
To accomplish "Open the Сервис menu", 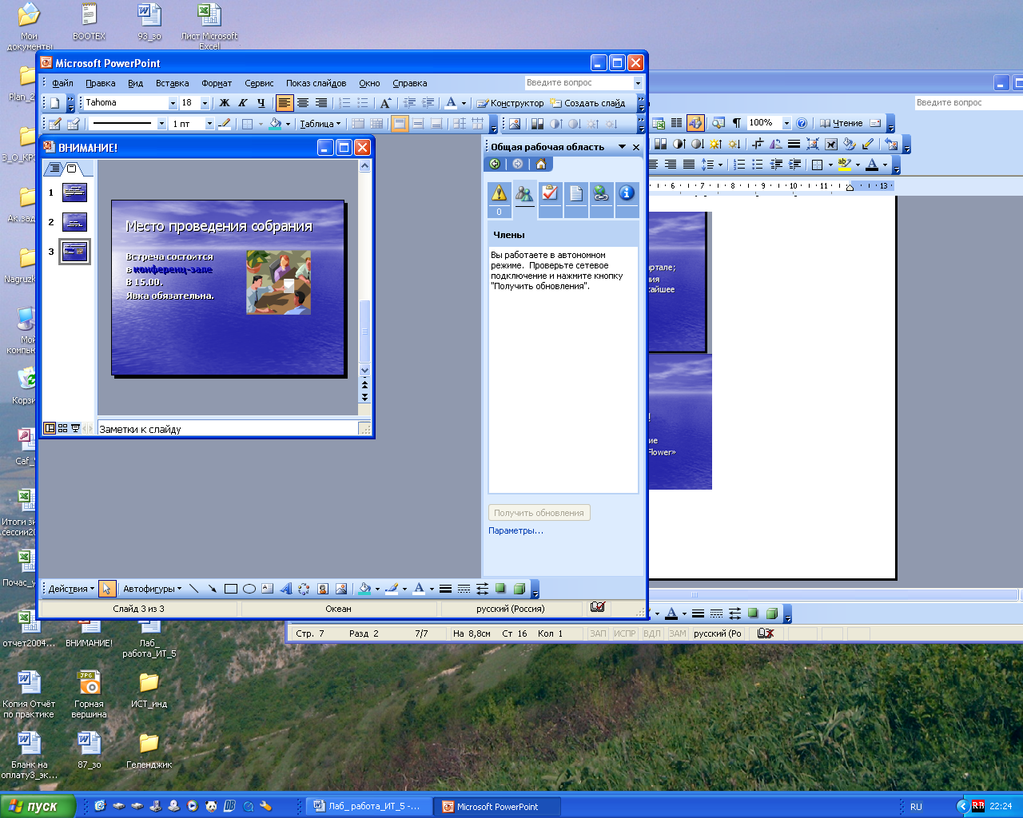I will coord(259,83).
